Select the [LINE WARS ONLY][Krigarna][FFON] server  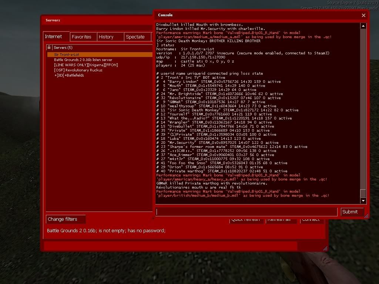100,65
